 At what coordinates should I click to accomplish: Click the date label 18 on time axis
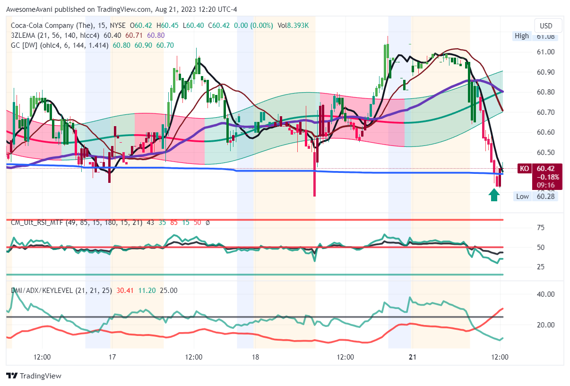[x=255, y=357]
